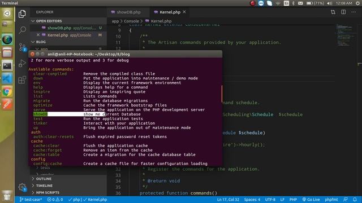Collapse the Open Editors section
The width and height of the screenshot is (362, 203).
click(x=49, y=21)
